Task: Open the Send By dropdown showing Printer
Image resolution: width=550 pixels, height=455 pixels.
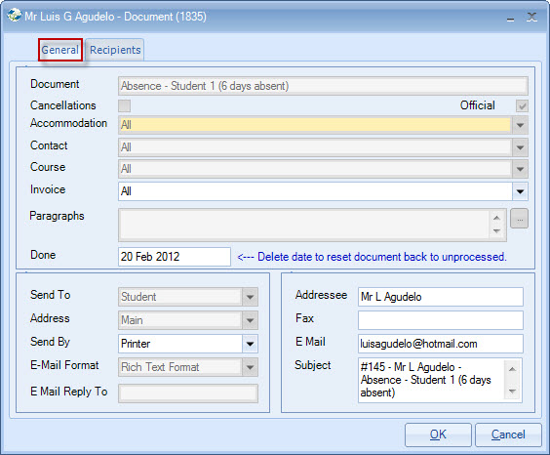Action: coord(250,344)
